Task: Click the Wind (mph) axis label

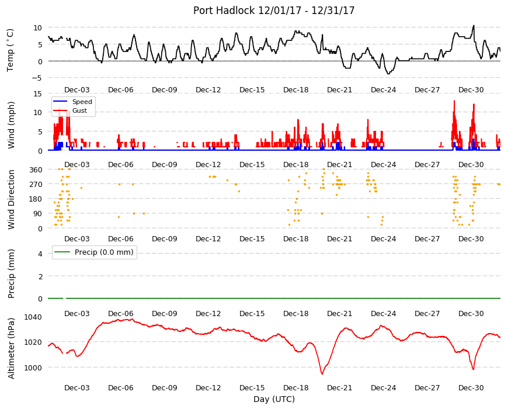Action: pos(11,125)
